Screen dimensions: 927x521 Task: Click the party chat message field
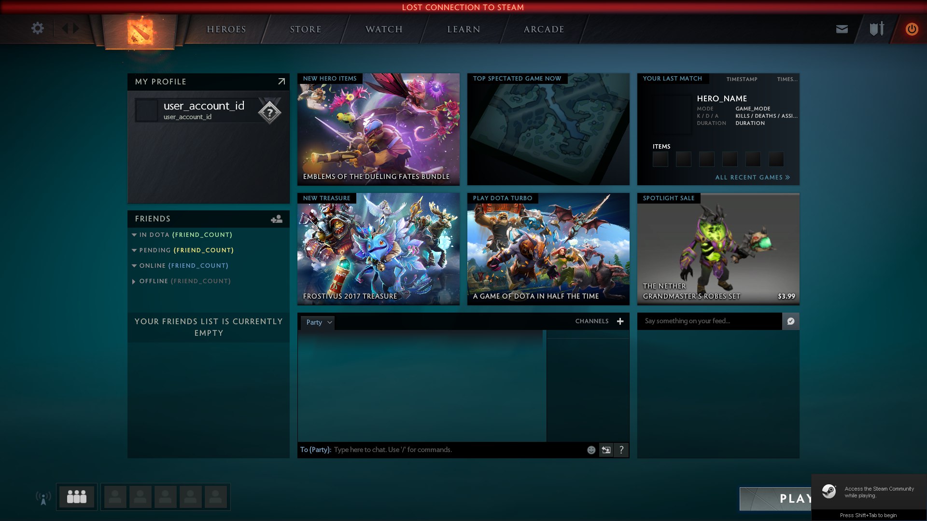(x=459, y=450)
